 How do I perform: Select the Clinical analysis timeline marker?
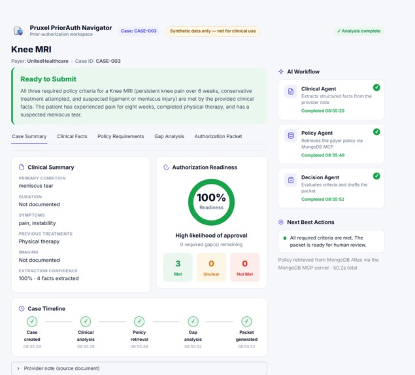[x=86, y=321]
